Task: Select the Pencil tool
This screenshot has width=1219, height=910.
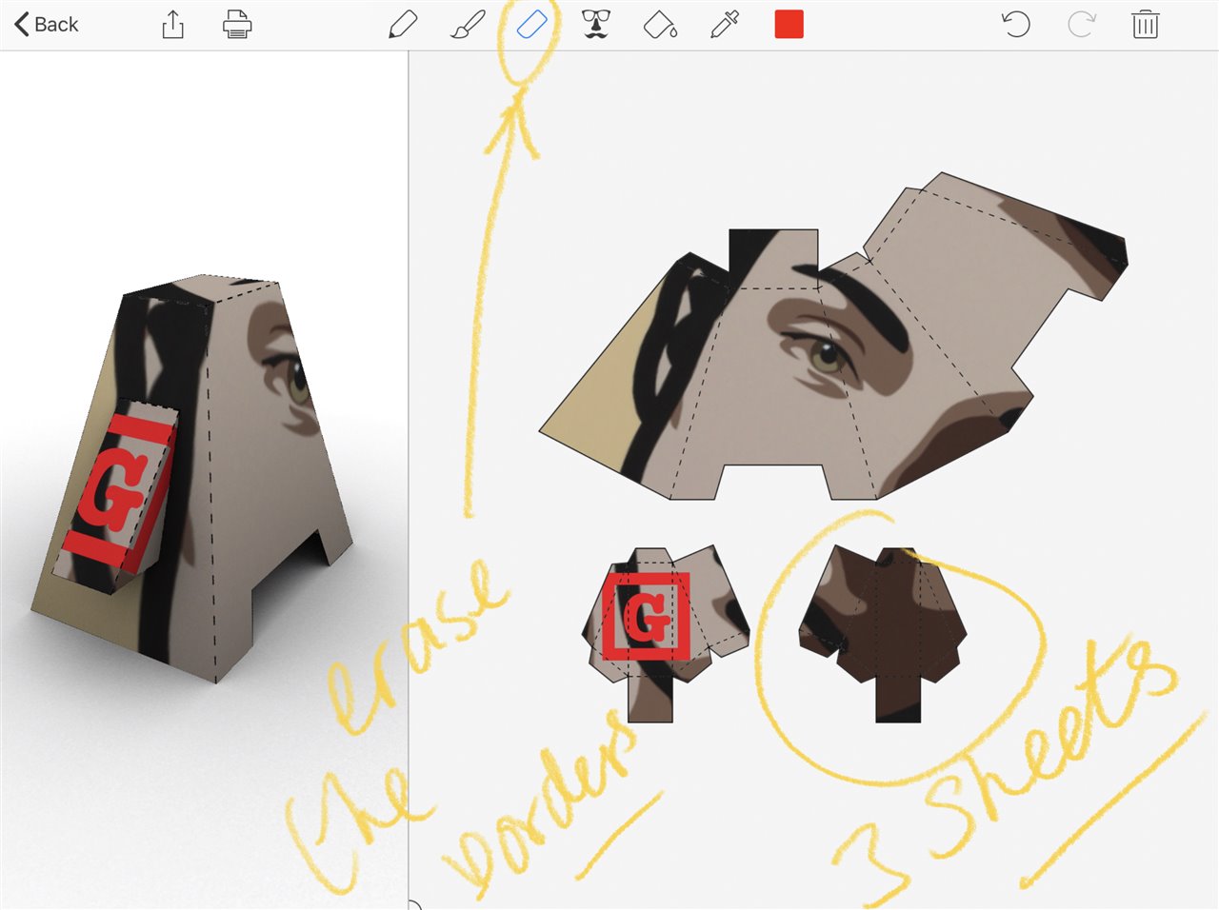Action: (x=403, y=25)
